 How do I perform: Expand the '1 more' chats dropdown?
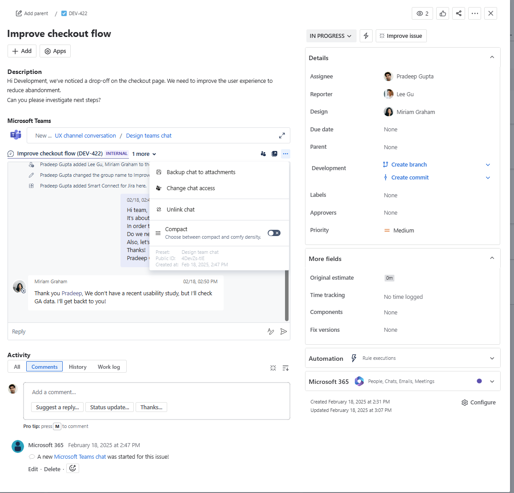(144, 154)
